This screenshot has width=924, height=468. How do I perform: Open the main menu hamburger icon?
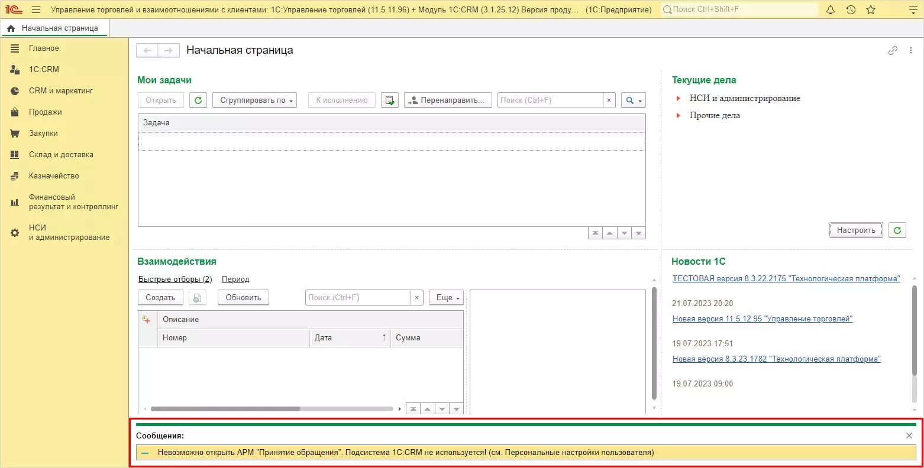(x=36, y=9)
